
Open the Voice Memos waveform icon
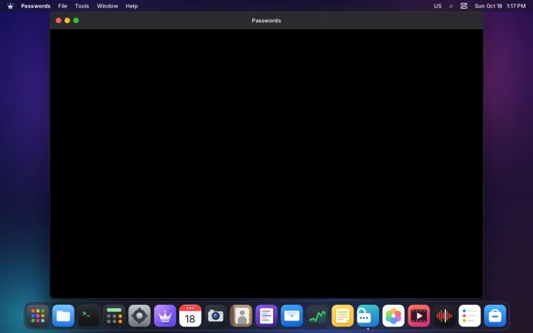(x=444, y=316)
